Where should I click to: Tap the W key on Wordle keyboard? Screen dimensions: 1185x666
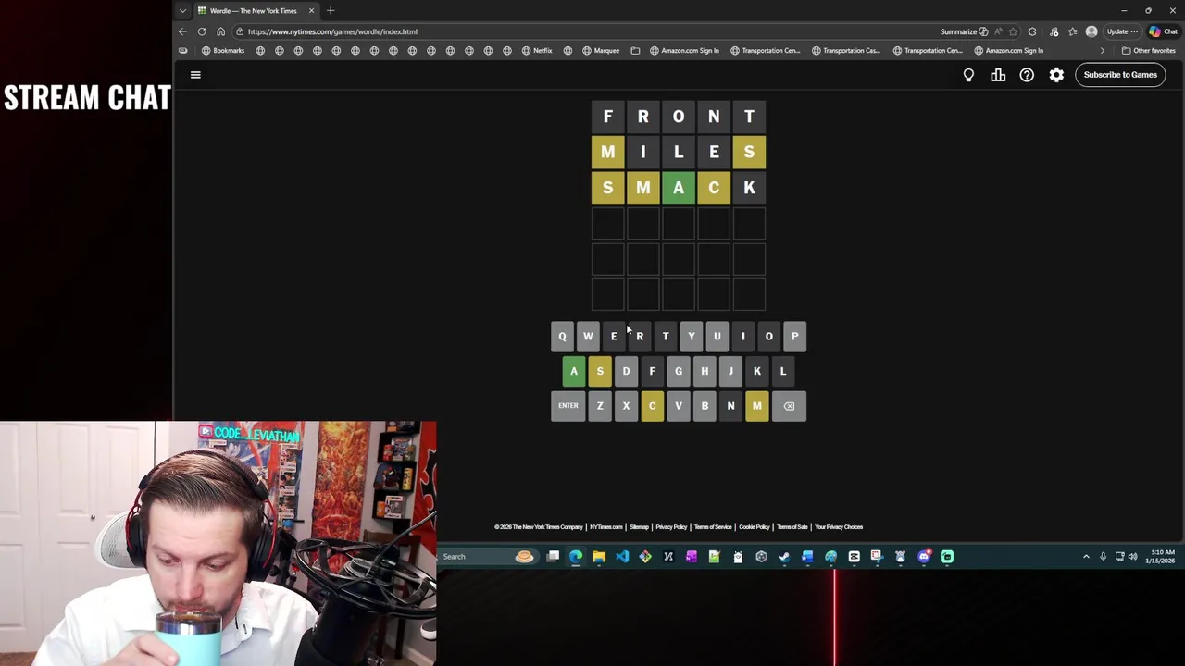point(588,337)
